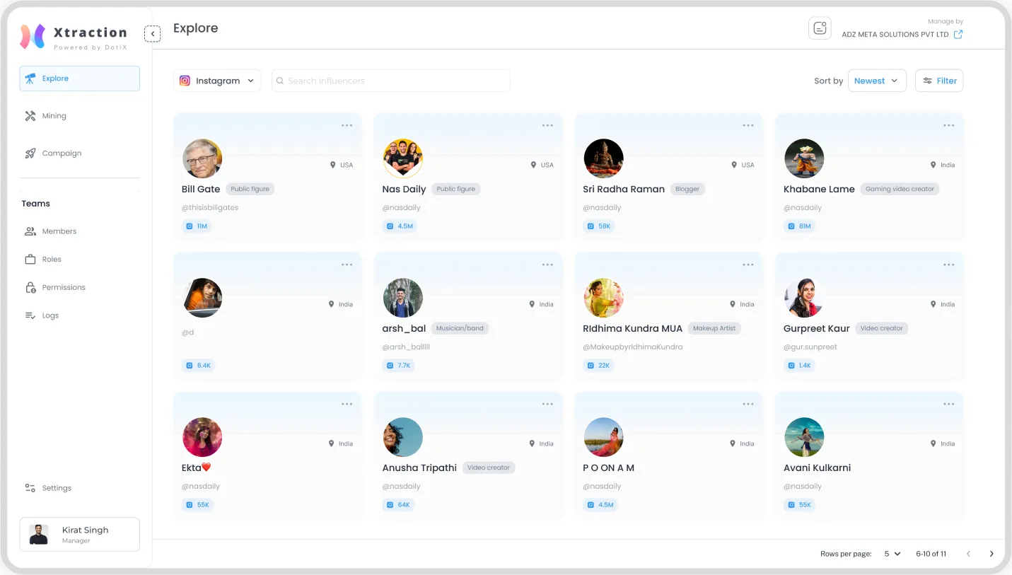The image size is (1012, 575).
Task: Click the Filter button
Action: pos(939,81)
